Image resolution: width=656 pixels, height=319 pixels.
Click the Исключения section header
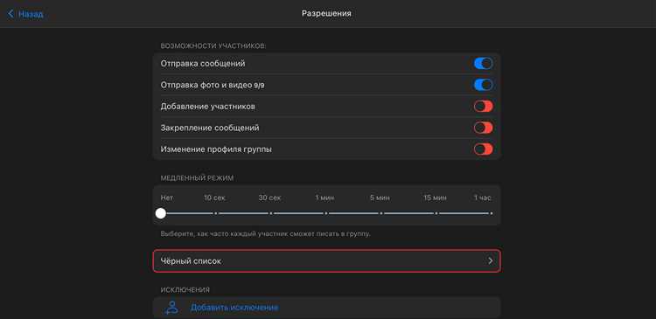185,290
